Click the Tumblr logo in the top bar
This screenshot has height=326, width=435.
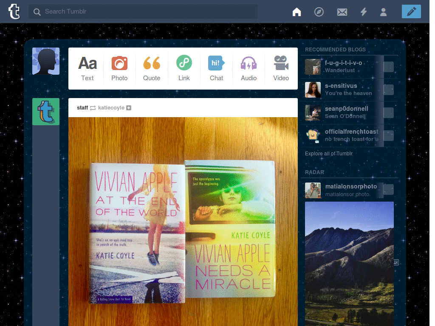(x=14, y=11)
